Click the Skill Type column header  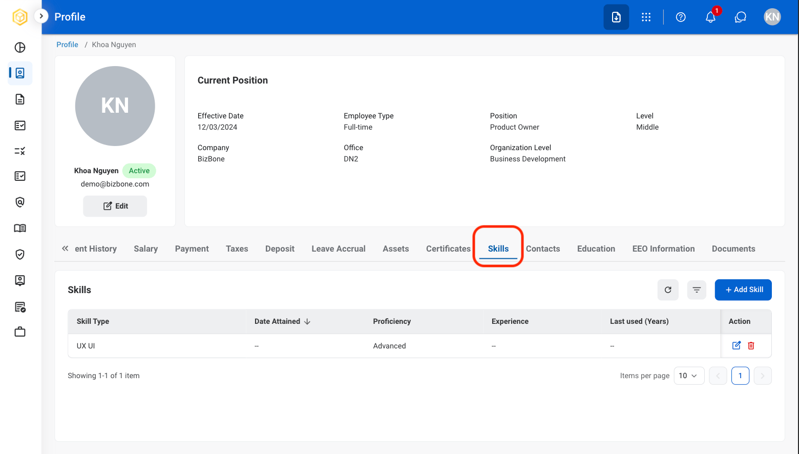[x=93, y=321]
